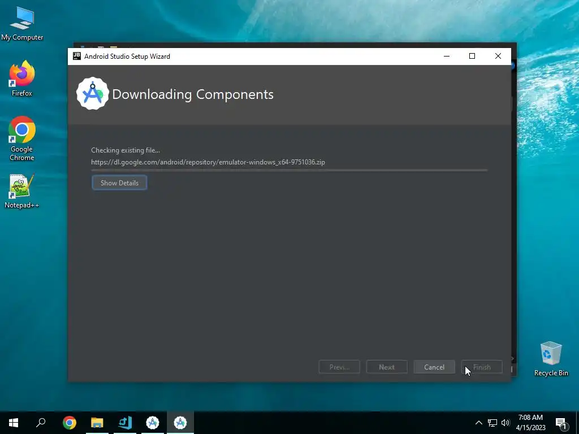Close the Android Studio Setup Wizard
This screenshot has height=434, width=579.
pyautogui.click(x=498, y=56)
